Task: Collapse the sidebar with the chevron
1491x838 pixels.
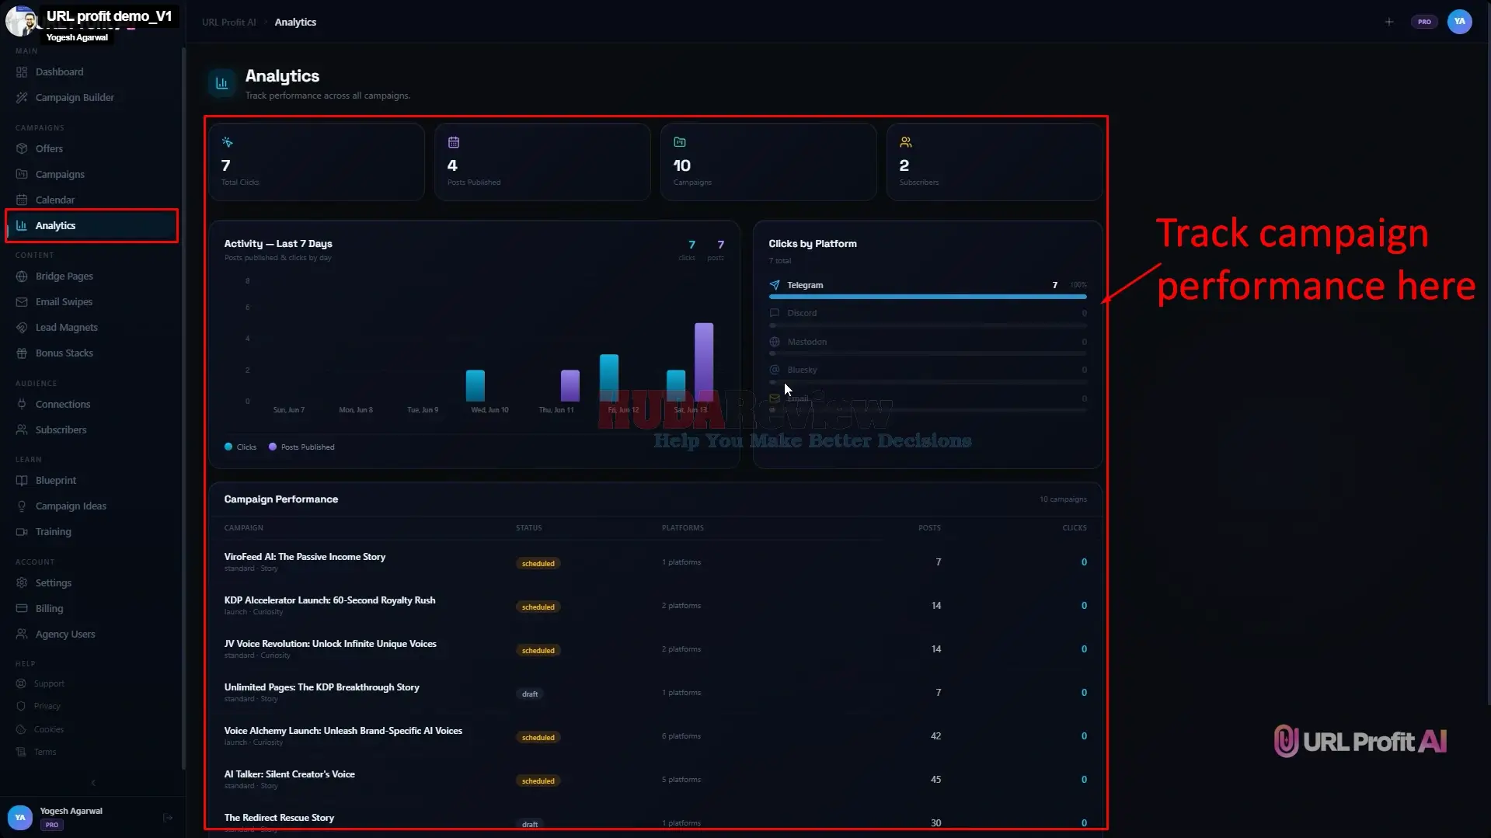Action: point(93,783)
